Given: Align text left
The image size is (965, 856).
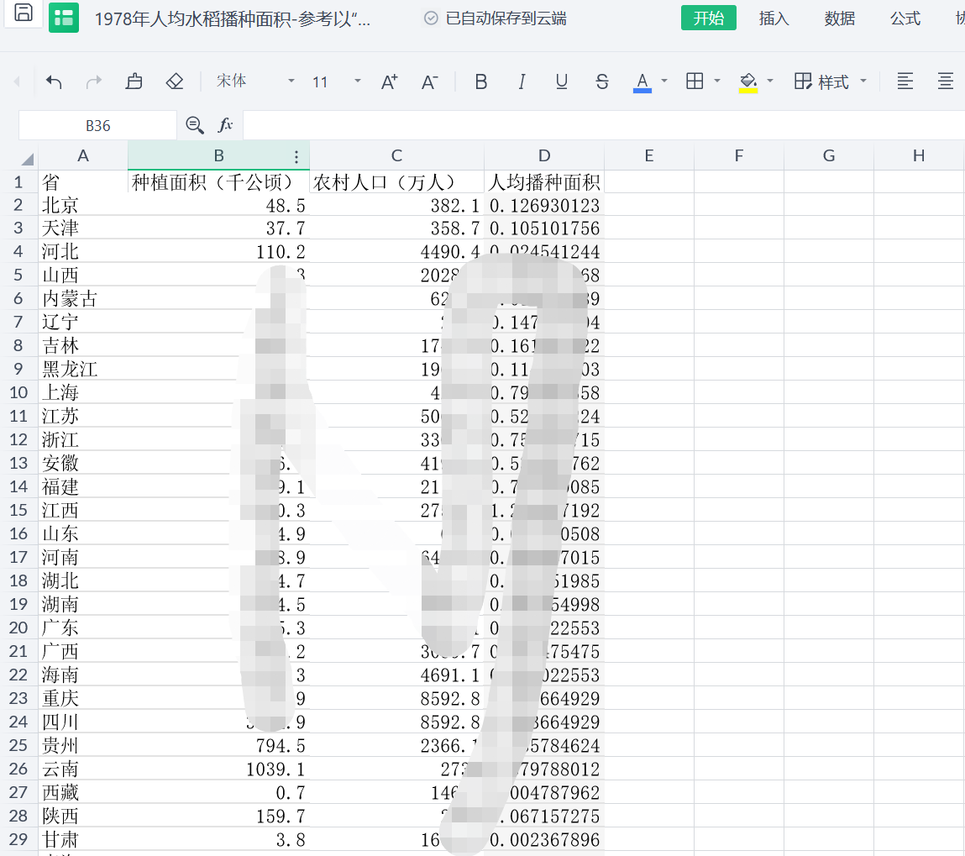Looking at the screenshot, I should [x=905, y=81].
